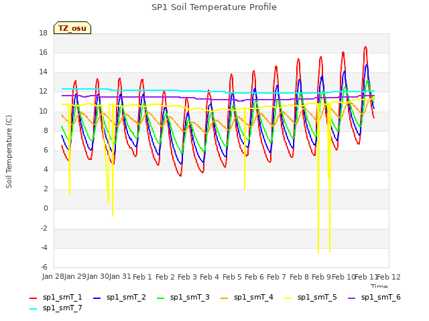Screen dimensions: 429x321
Task: Toggle the sp1_smT_7 legend entry
Action: [56, 308]
